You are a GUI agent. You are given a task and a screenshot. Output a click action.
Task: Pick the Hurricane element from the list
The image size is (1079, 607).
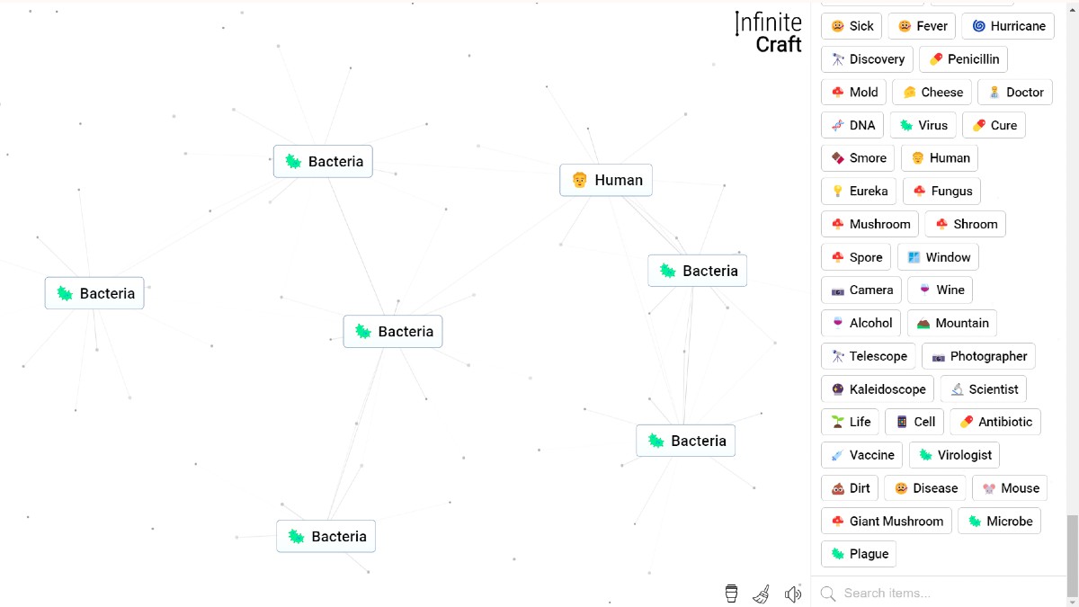(x=1007, y=26)
